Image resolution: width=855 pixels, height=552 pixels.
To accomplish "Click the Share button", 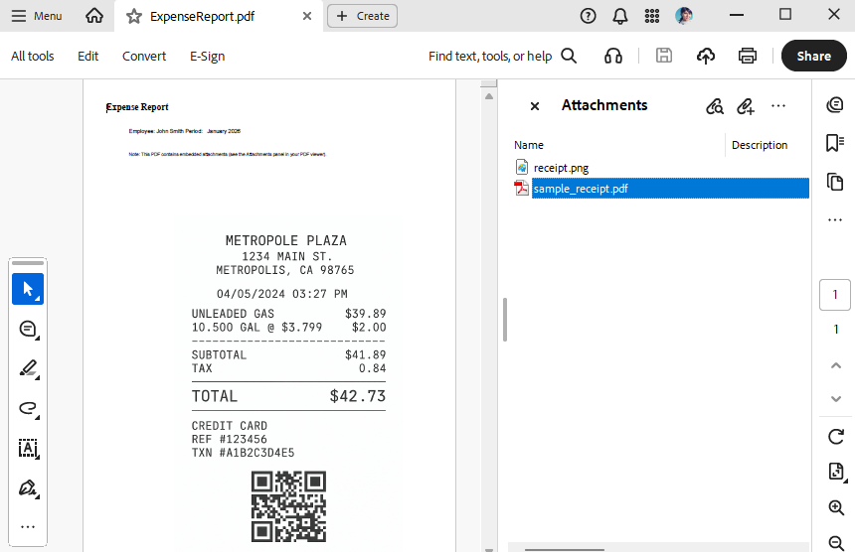I will click(813, 56).
